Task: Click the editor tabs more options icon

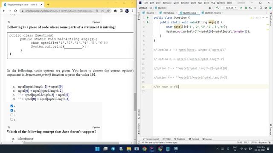Action: pos(267,13)
